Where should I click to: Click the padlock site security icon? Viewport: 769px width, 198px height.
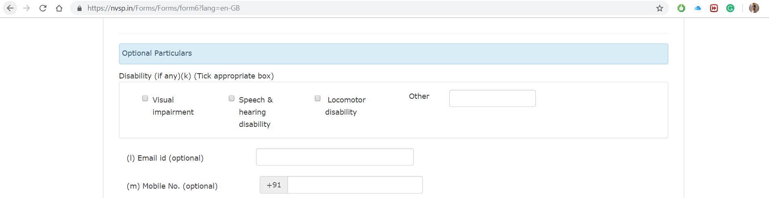click(x=80, y=8)
